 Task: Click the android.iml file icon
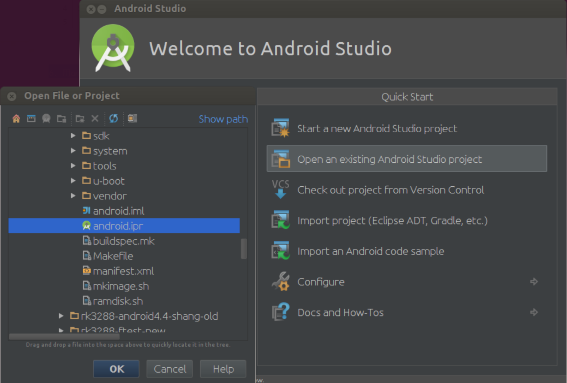[x=86, y=210]
